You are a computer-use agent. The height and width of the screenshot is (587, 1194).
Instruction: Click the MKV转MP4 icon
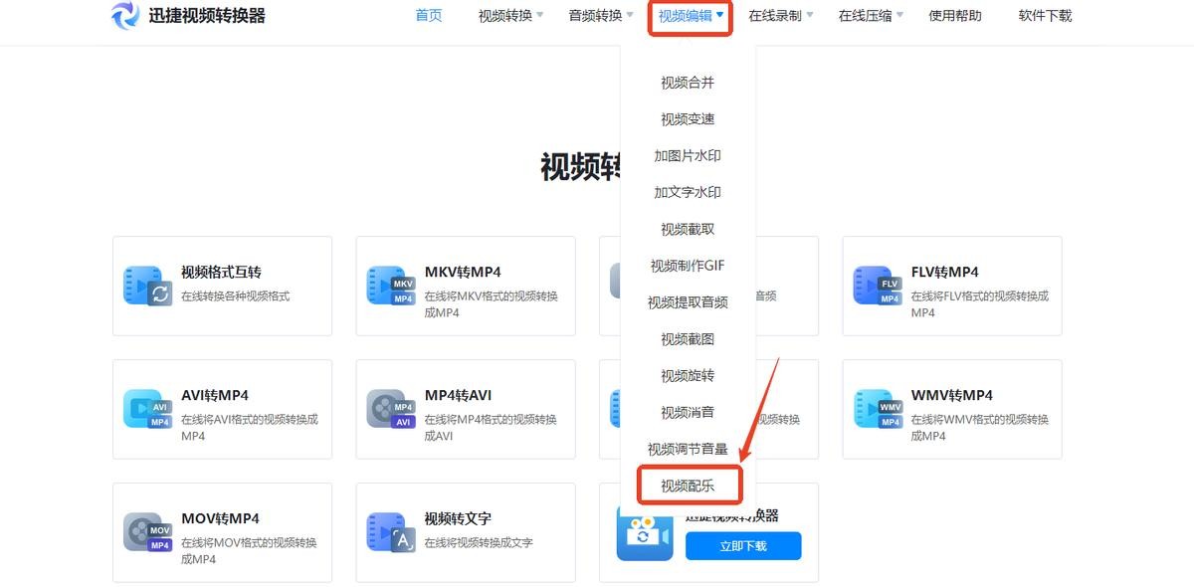click(x=390, y=285)
